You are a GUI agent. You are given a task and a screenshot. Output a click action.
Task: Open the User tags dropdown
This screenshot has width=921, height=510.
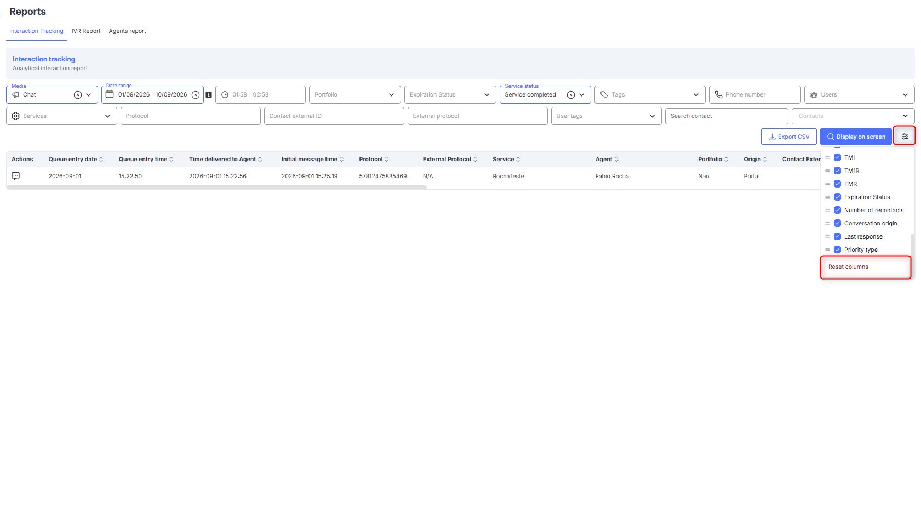[606, 116]
